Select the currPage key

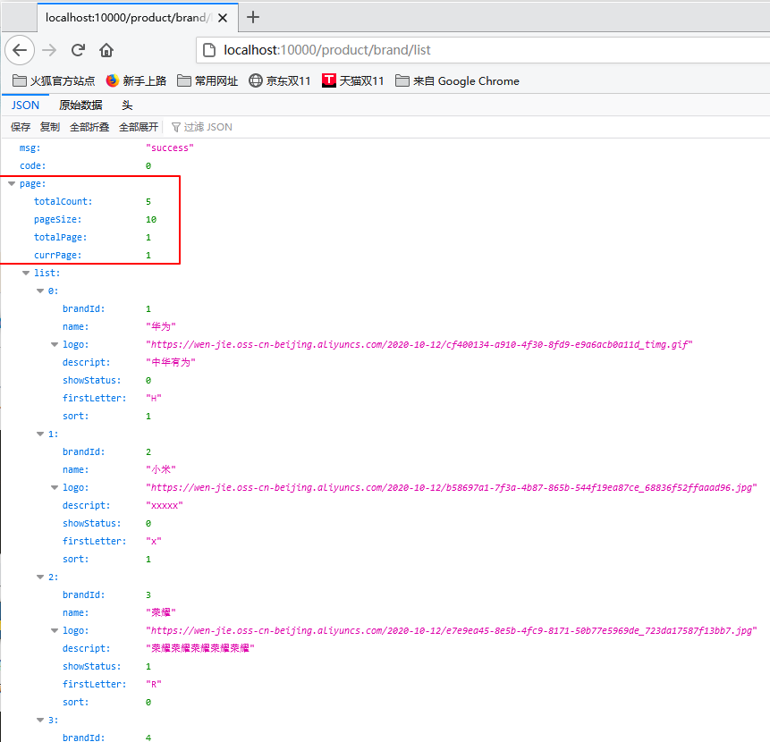tap(57, 255)
